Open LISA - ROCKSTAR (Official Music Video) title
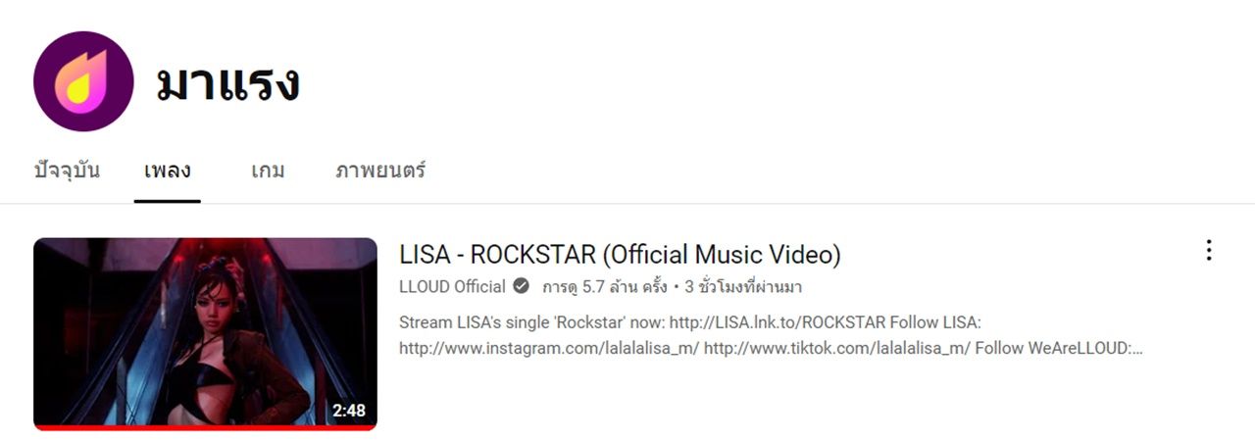The height and width of the screenshot is (441, 1255). (620, 255)
